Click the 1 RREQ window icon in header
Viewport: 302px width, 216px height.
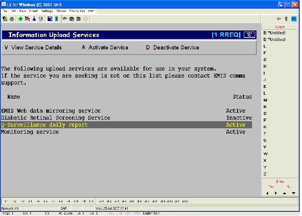(x=250, y=35)
